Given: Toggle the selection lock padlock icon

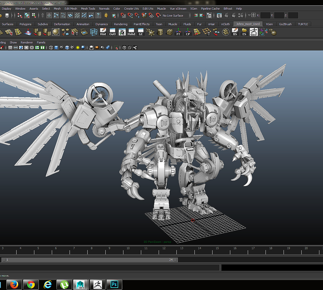Looking at the screenshot, I should [x=106, y=15].
